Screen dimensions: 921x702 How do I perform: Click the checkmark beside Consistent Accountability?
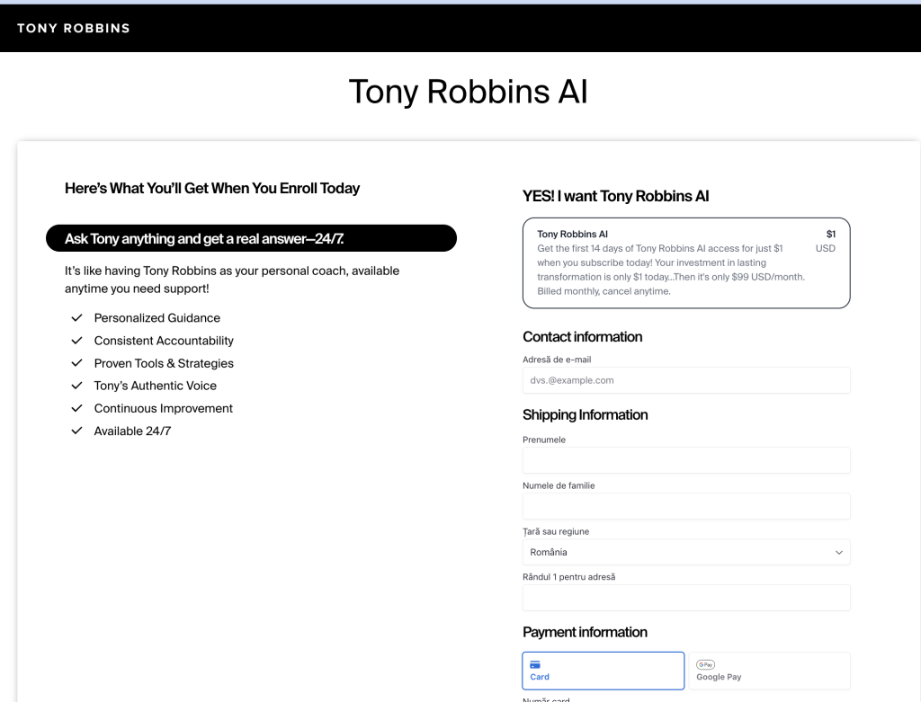click(77, 341)
